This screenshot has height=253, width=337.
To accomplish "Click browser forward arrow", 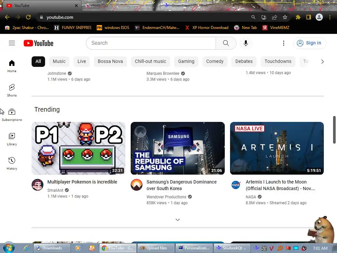I will pyautogui.click(x=18, y=17).
